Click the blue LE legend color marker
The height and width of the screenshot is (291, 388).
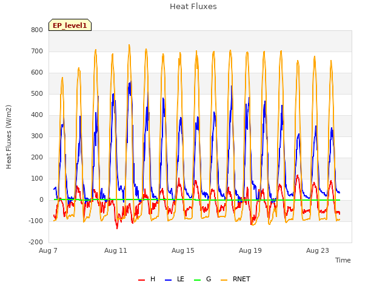[169, 280]
